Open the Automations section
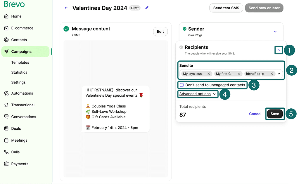299x184 pixels. pos(22,93)
